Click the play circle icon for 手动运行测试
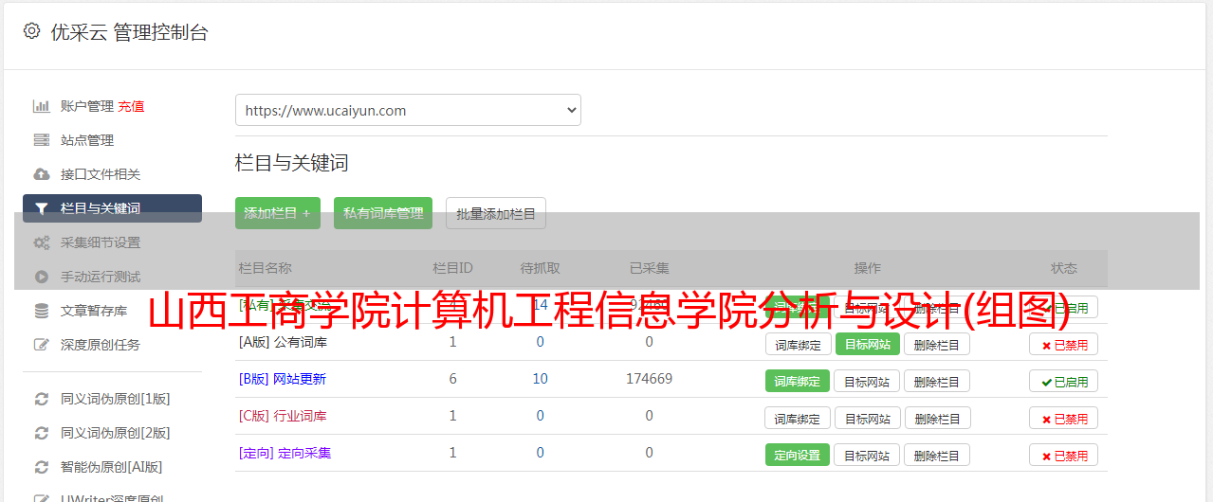The width and height of the screenshot is (1213, 502). (42, 277)
